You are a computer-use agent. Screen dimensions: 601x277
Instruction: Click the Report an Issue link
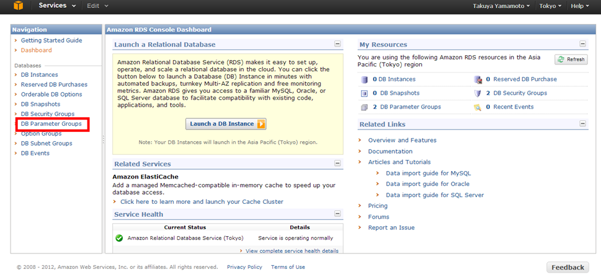tap(391, 227)
